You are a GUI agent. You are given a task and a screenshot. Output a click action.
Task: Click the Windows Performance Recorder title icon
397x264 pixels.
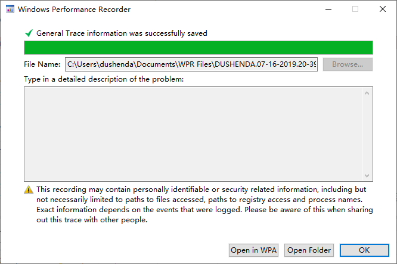pyautogui.click(x=10, y=10)
